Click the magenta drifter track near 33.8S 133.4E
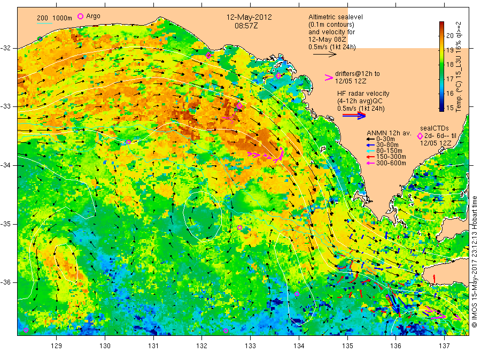This screenshot has height=353, width=481. pyautogui.click(x=265, y=155)
